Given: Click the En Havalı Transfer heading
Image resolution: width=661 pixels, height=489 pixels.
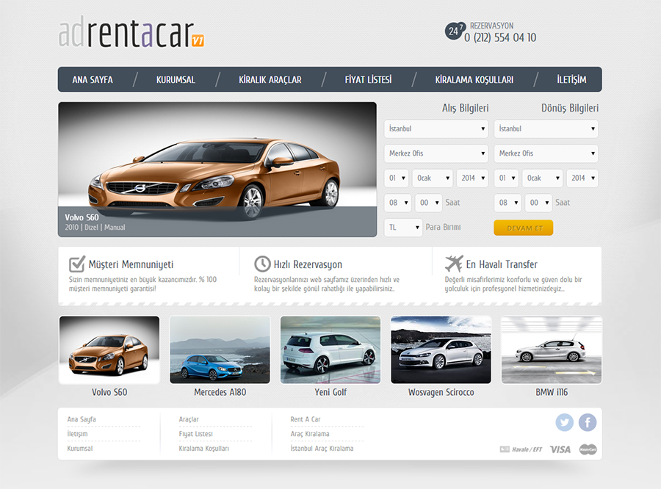Looking at the screenshot, I should click(x=502, y=264).
